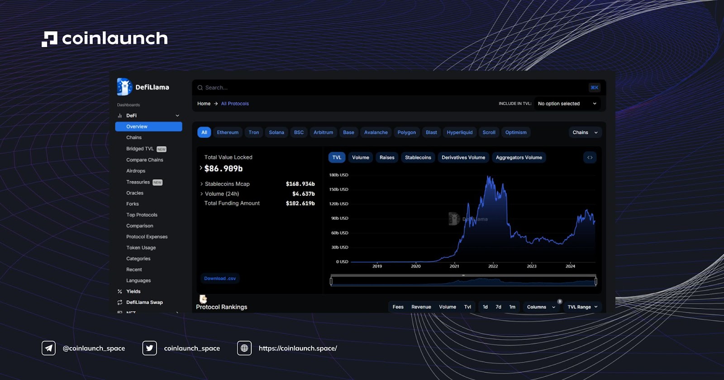Click the search magnifier icon
The width and height of the screenshot is (724, 380).
(200, 88)
